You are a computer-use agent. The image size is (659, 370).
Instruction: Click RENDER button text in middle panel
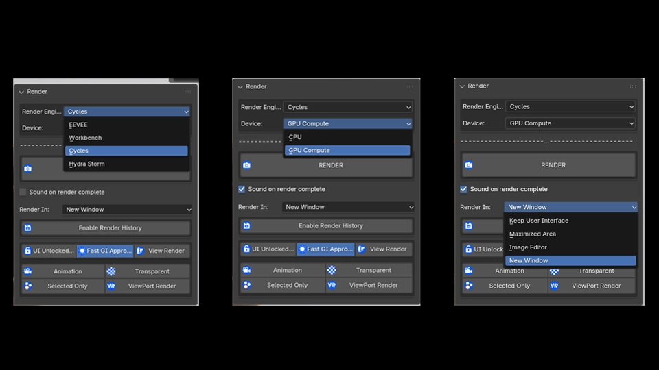pyautogui.click(x=331, y=165)
